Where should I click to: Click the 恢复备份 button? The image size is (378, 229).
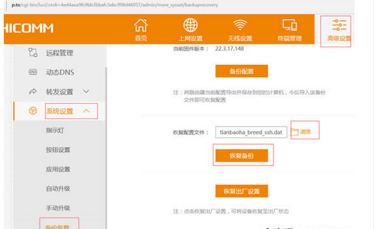pos(241,155)
